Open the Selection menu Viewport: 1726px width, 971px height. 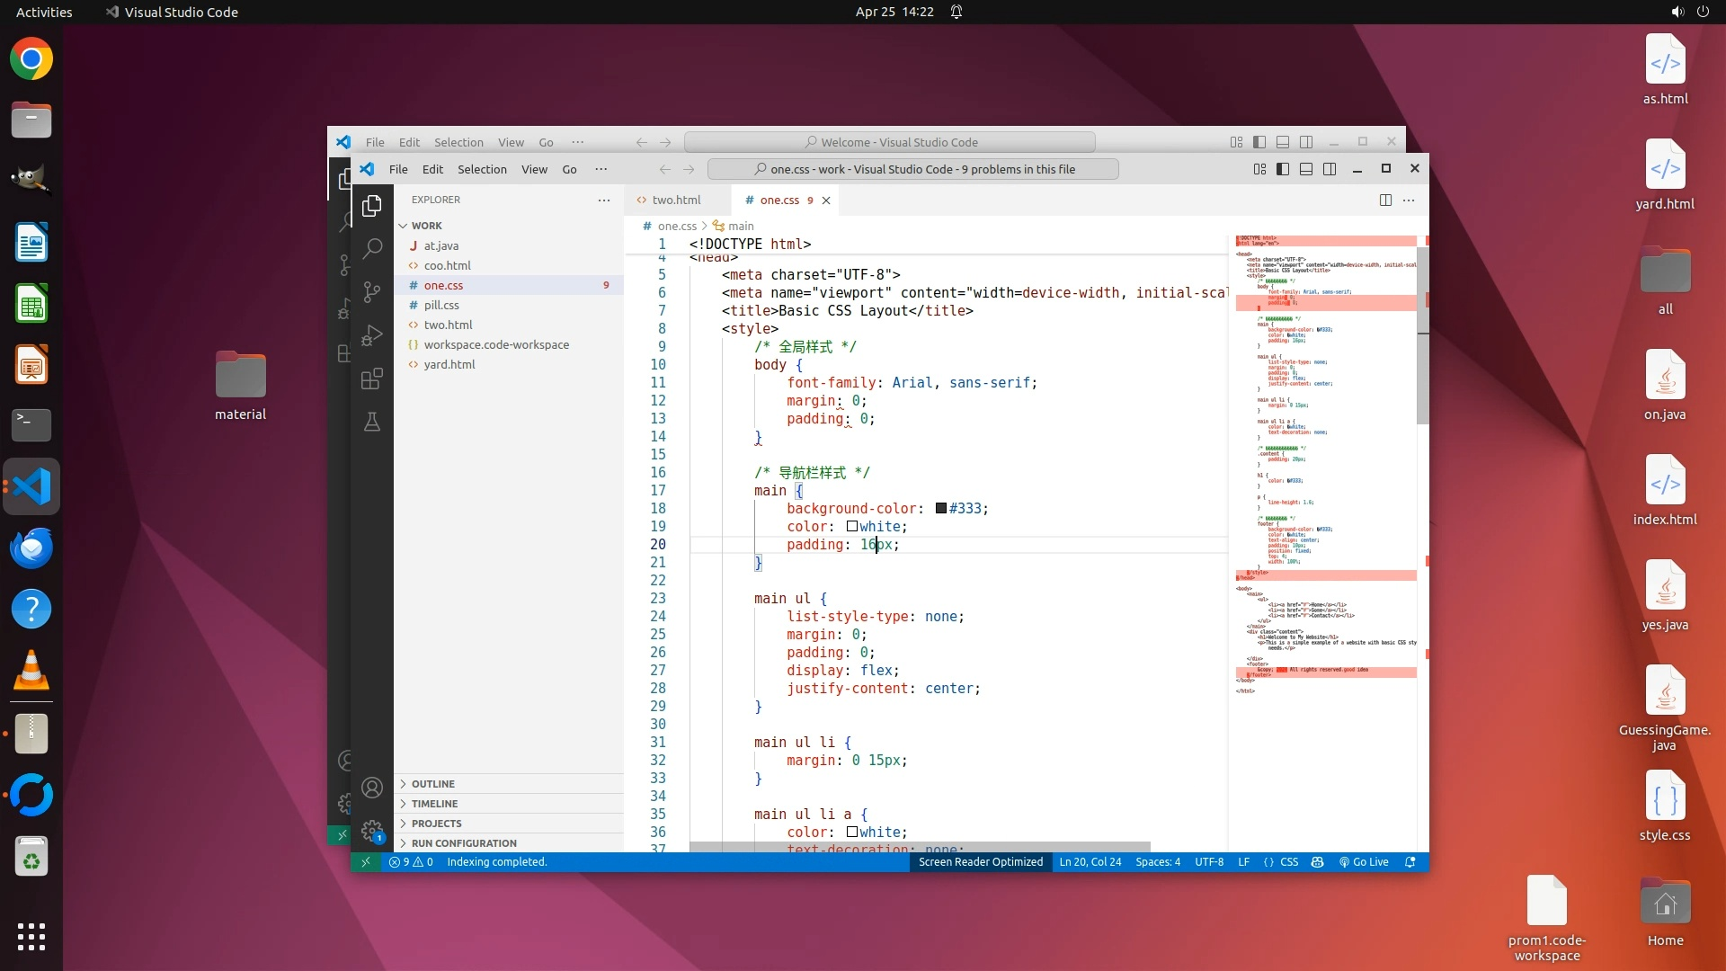tap(482, 169)
